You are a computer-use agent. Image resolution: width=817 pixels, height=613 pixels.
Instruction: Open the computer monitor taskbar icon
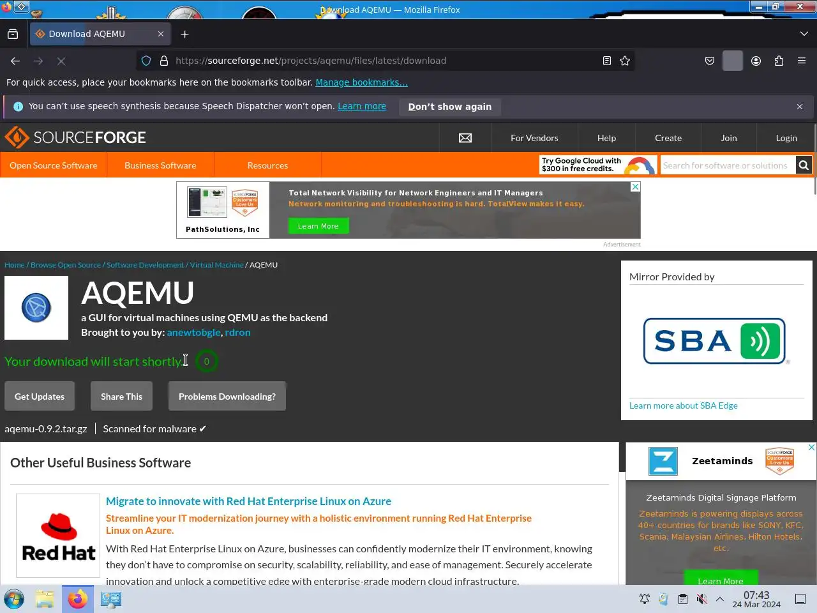[x=111, y=599]
